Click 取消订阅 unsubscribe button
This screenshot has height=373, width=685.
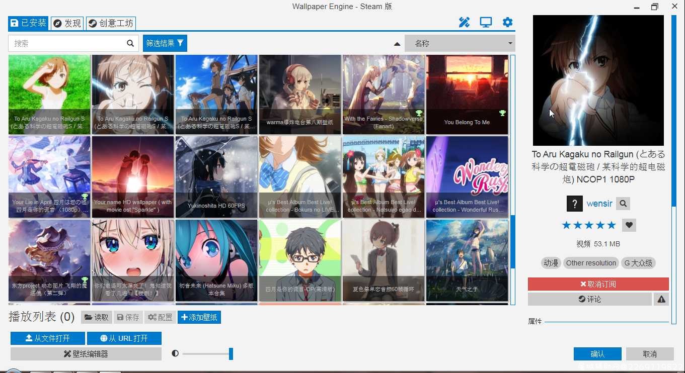click(x=598, y=284)
